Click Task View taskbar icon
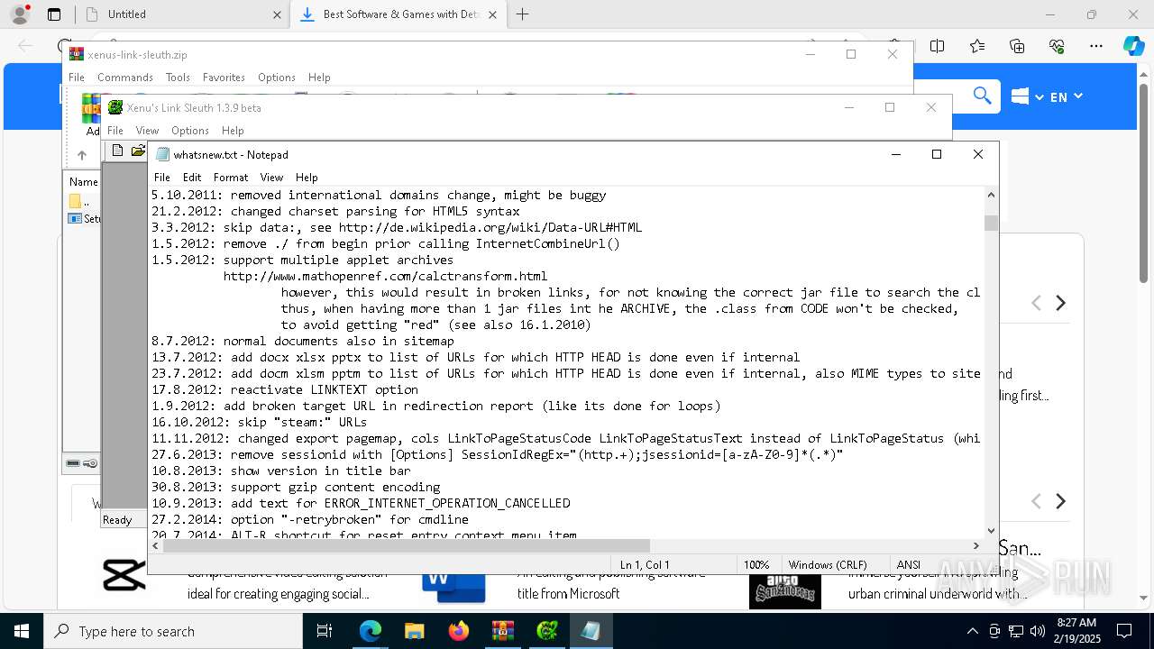 pos(325,631)
